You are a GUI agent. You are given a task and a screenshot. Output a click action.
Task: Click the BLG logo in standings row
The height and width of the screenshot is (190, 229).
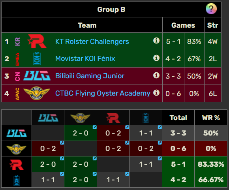(x=37, y=76)
